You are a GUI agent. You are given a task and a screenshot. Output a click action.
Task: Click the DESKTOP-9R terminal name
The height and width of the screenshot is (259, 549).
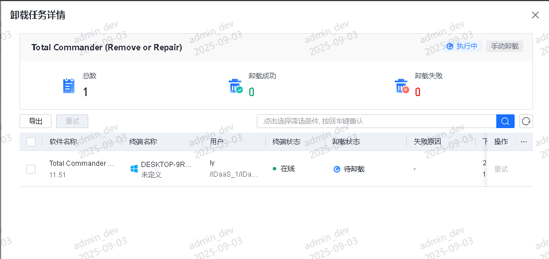coord(166,165)
